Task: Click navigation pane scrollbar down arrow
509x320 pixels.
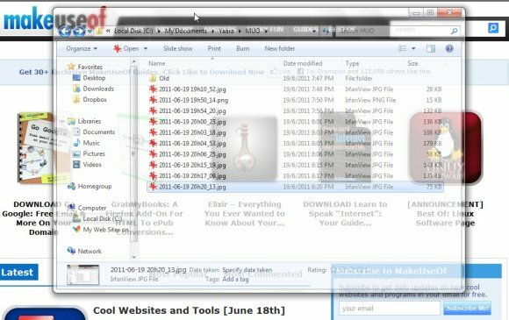Action: 134,257
